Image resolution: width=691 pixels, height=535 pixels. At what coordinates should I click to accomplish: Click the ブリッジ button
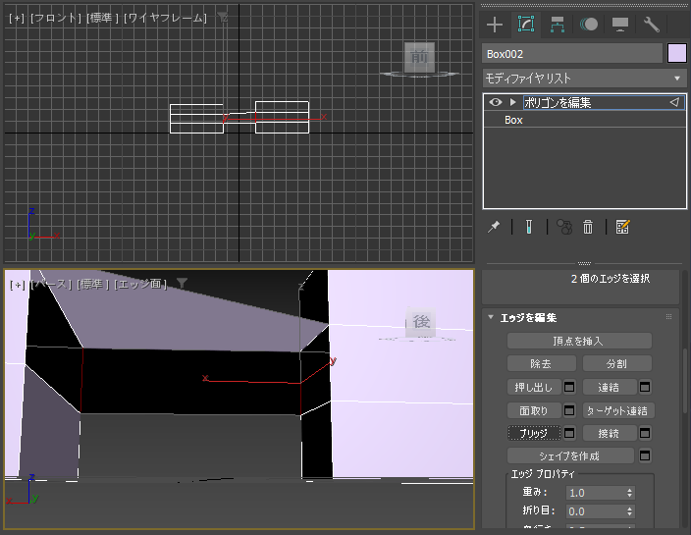tap(534, 433)
